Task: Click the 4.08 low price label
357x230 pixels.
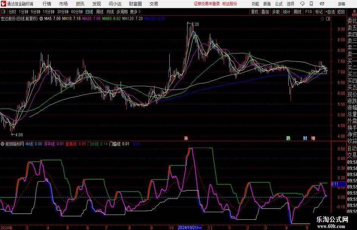Action: (19, 135)
